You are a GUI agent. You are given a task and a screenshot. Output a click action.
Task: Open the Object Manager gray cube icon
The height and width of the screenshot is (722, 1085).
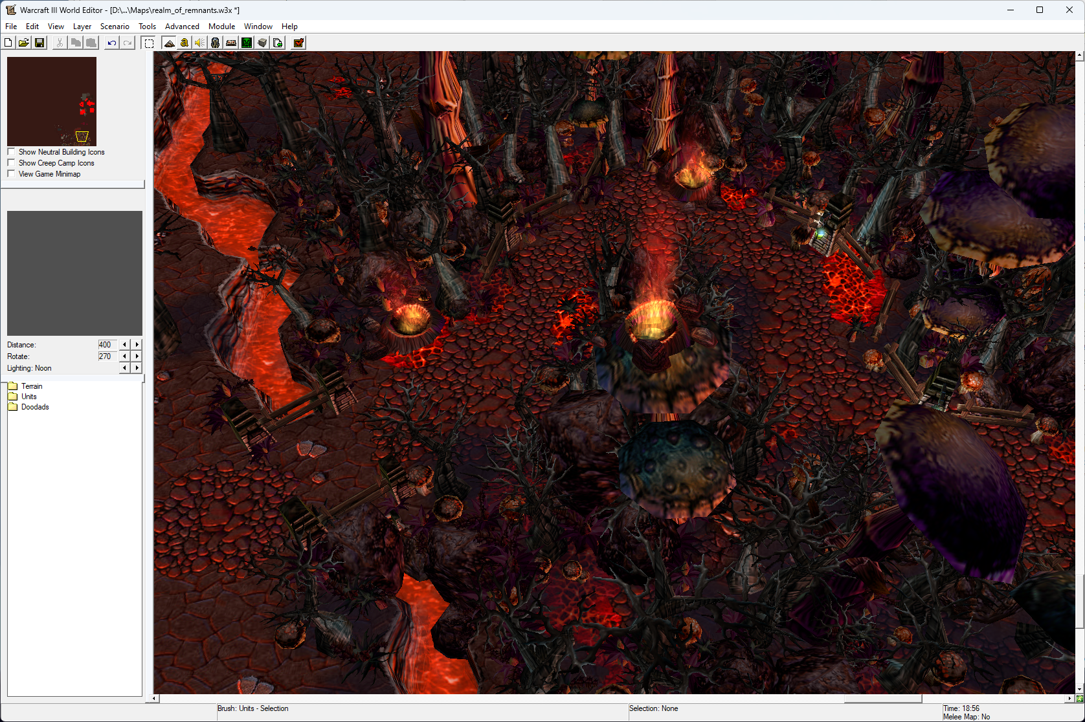[262, 43]
